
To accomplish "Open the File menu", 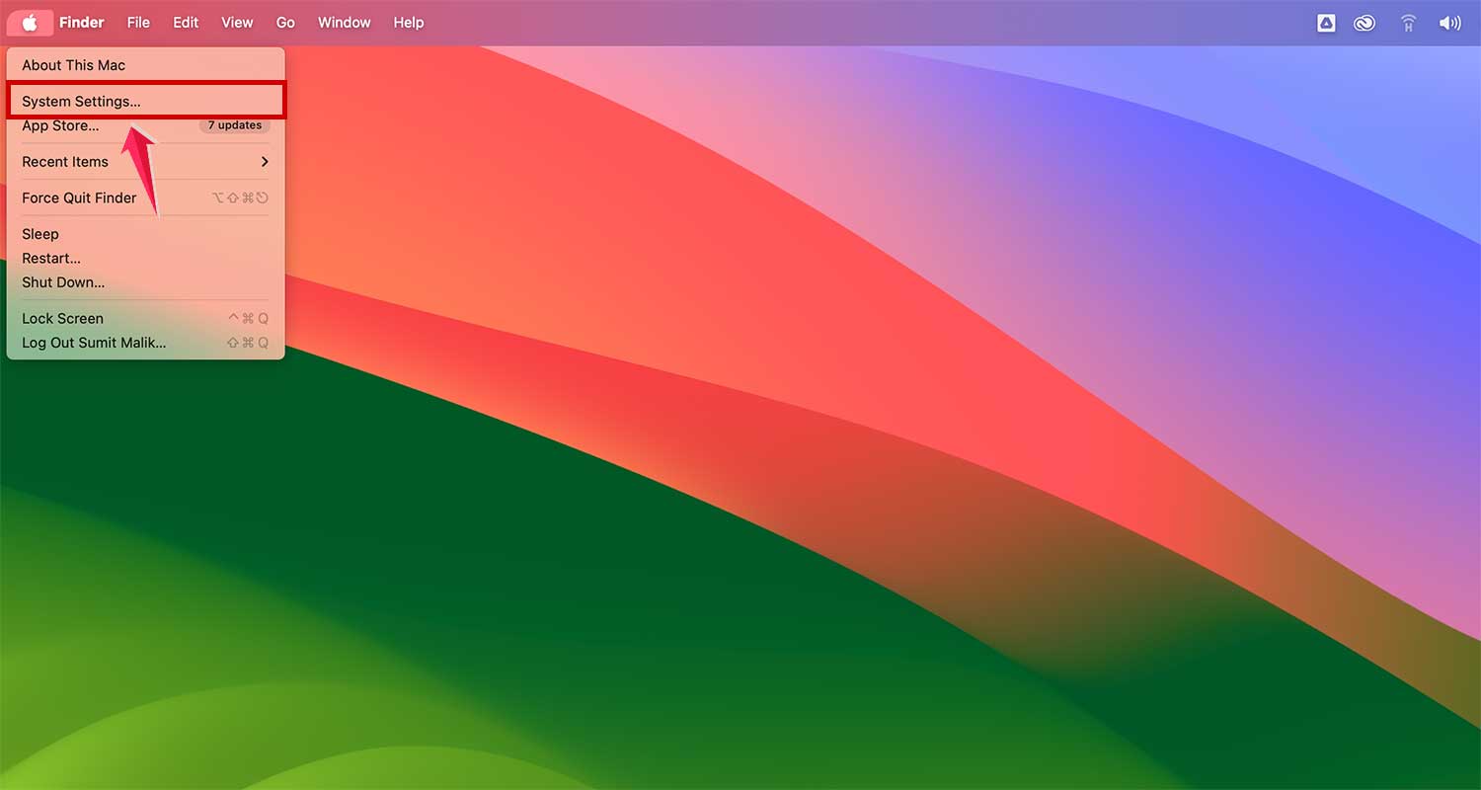I will coord(138,23).
